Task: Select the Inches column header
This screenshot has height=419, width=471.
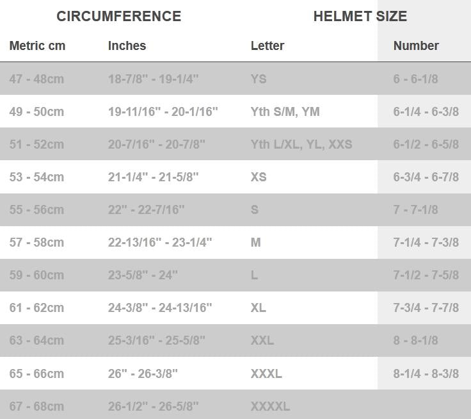Action: (127, 46)
